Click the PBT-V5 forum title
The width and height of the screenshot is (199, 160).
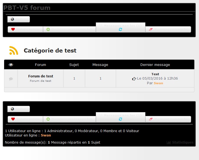(27, 8)
